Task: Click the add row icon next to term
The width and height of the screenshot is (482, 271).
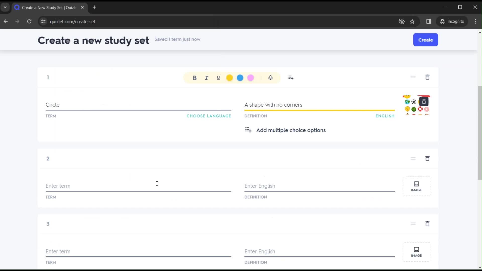Action: coord(291,78)
